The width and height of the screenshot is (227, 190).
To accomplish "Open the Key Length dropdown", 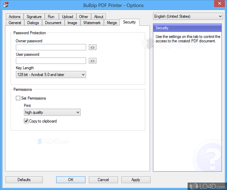I will (x=51, y=75).
